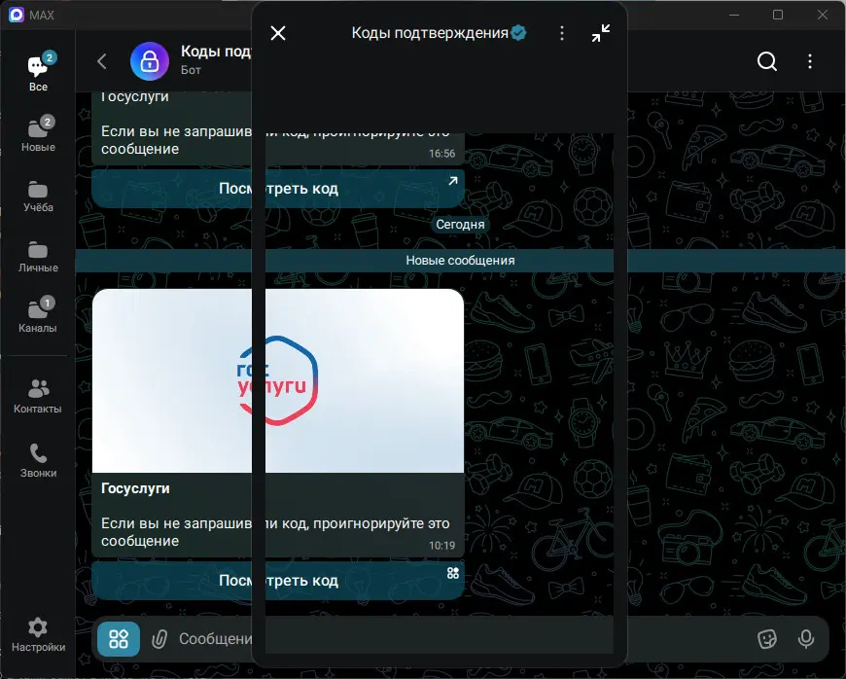The height and width of the screenshot is (679, 846).
Task: Open the sticker and emoji picker
Action: [x=766, y=638]
